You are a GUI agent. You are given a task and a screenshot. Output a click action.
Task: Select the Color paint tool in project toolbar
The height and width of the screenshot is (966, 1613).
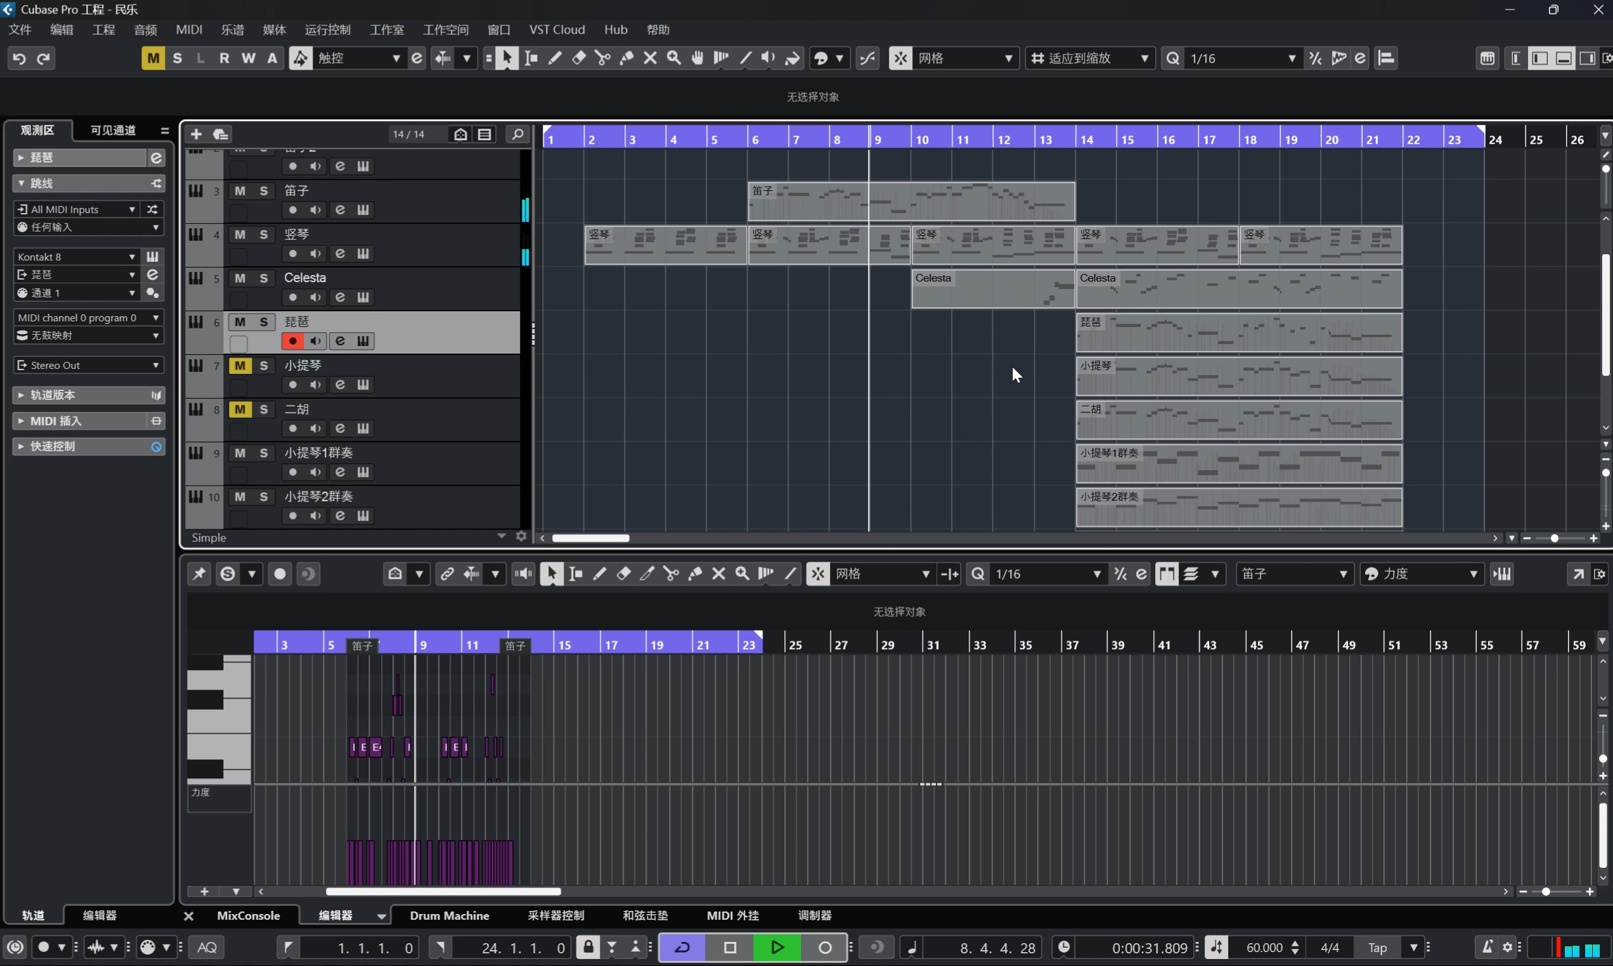tap(792, 58)
